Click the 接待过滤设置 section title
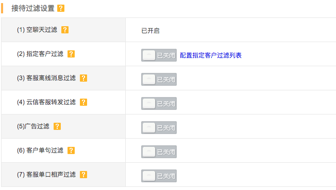The height and width of the screenshot is (190, 336). coord(33,8)
